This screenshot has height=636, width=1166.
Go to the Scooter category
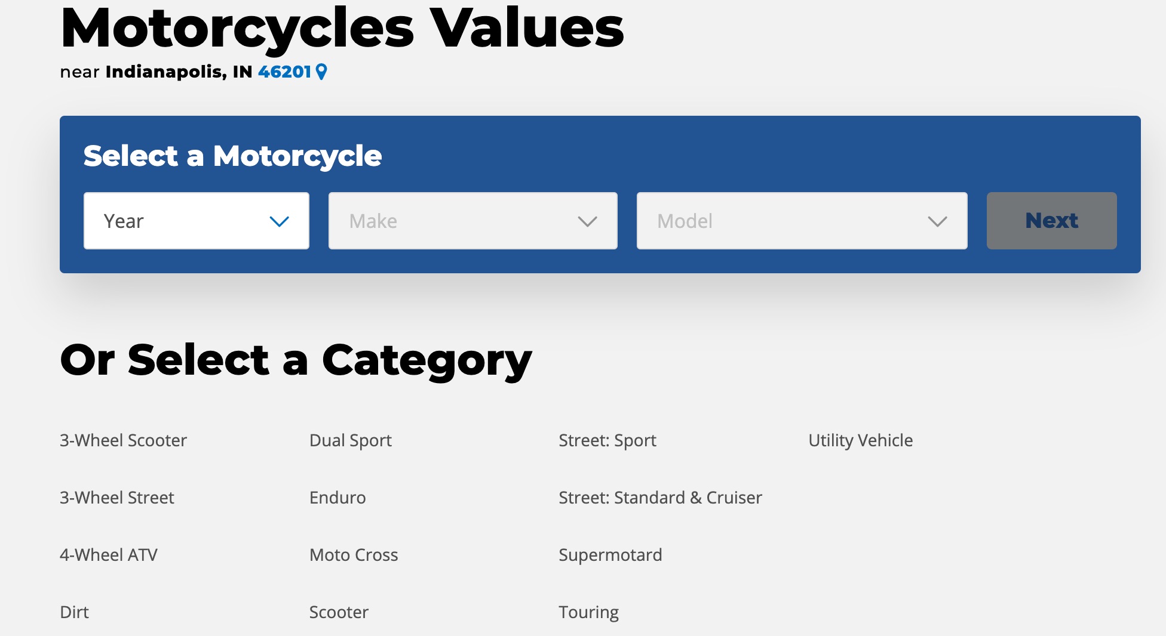(x=339, y=612)
